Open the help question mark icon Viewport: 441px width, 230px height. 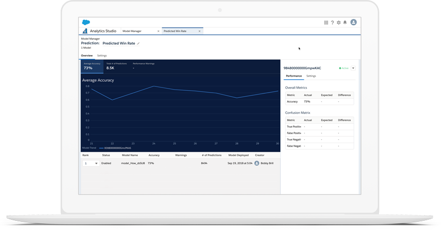point(332,23)
